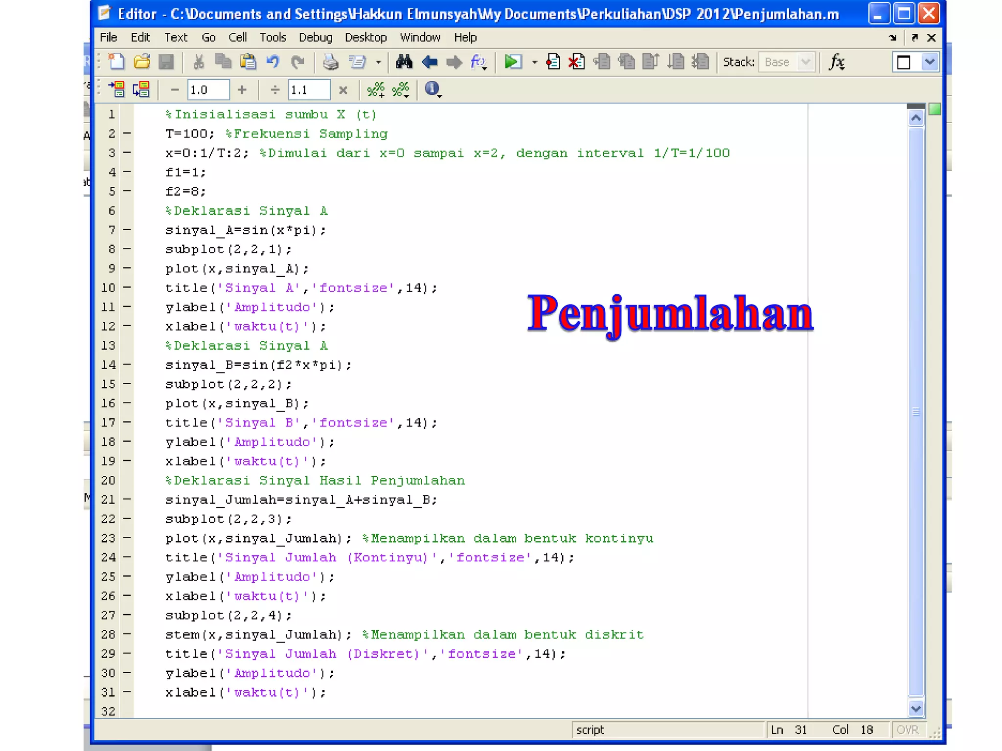The width and height of the screenshot is (1002, 751).
Task: Click the Paste clipboard icon
Action: 248,62
